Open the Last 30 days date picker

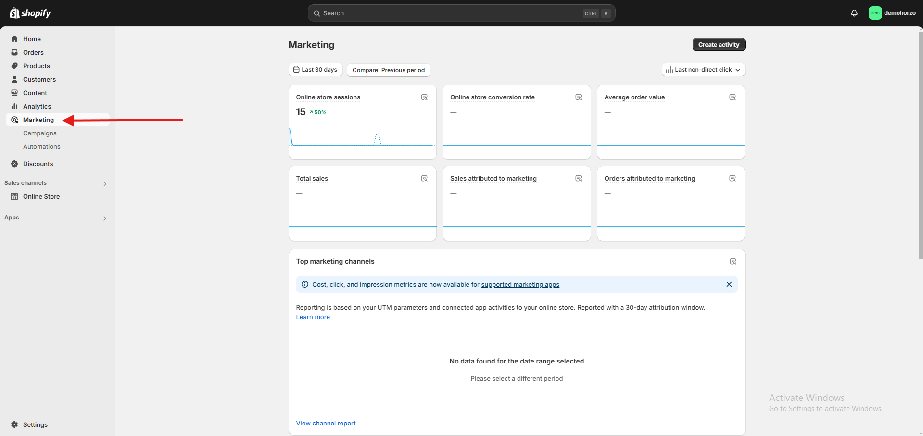[316, 70]
